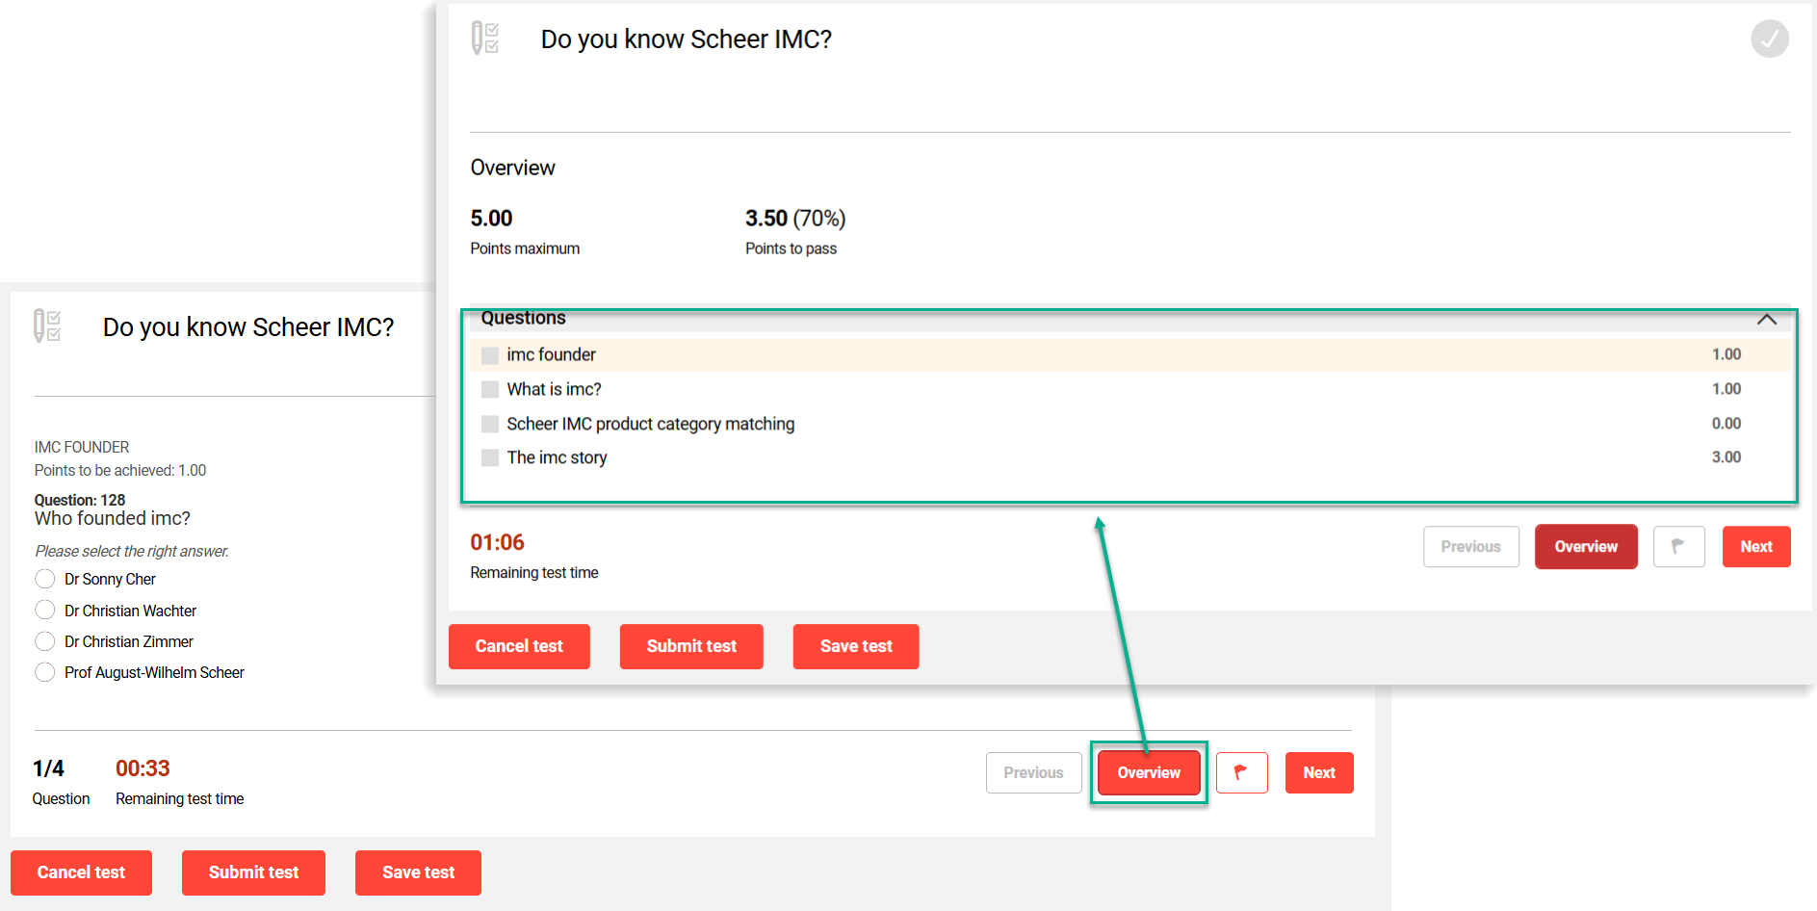Click the 1/4 question counter
Screen dimensions: 1817x911
click(x=48, y=768)
